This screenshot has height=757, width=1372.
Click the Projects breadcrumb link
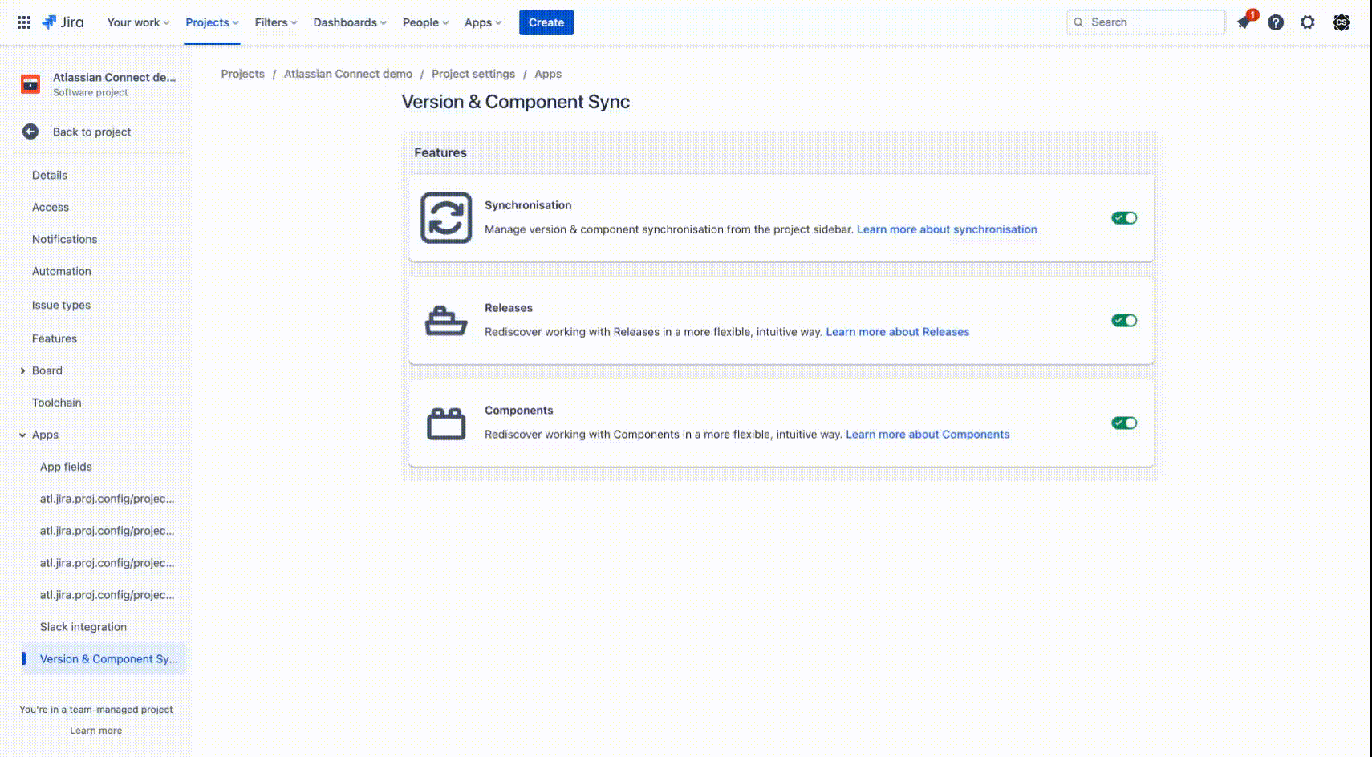click(243, 74)
